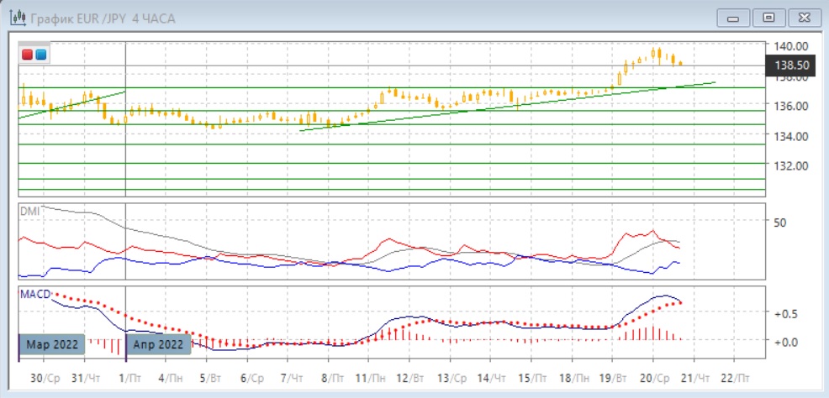Click the 5/Вт date on time axis
The width and height of the screenshot is (829, 398).
pyautogui.click(x=214, y=379)
